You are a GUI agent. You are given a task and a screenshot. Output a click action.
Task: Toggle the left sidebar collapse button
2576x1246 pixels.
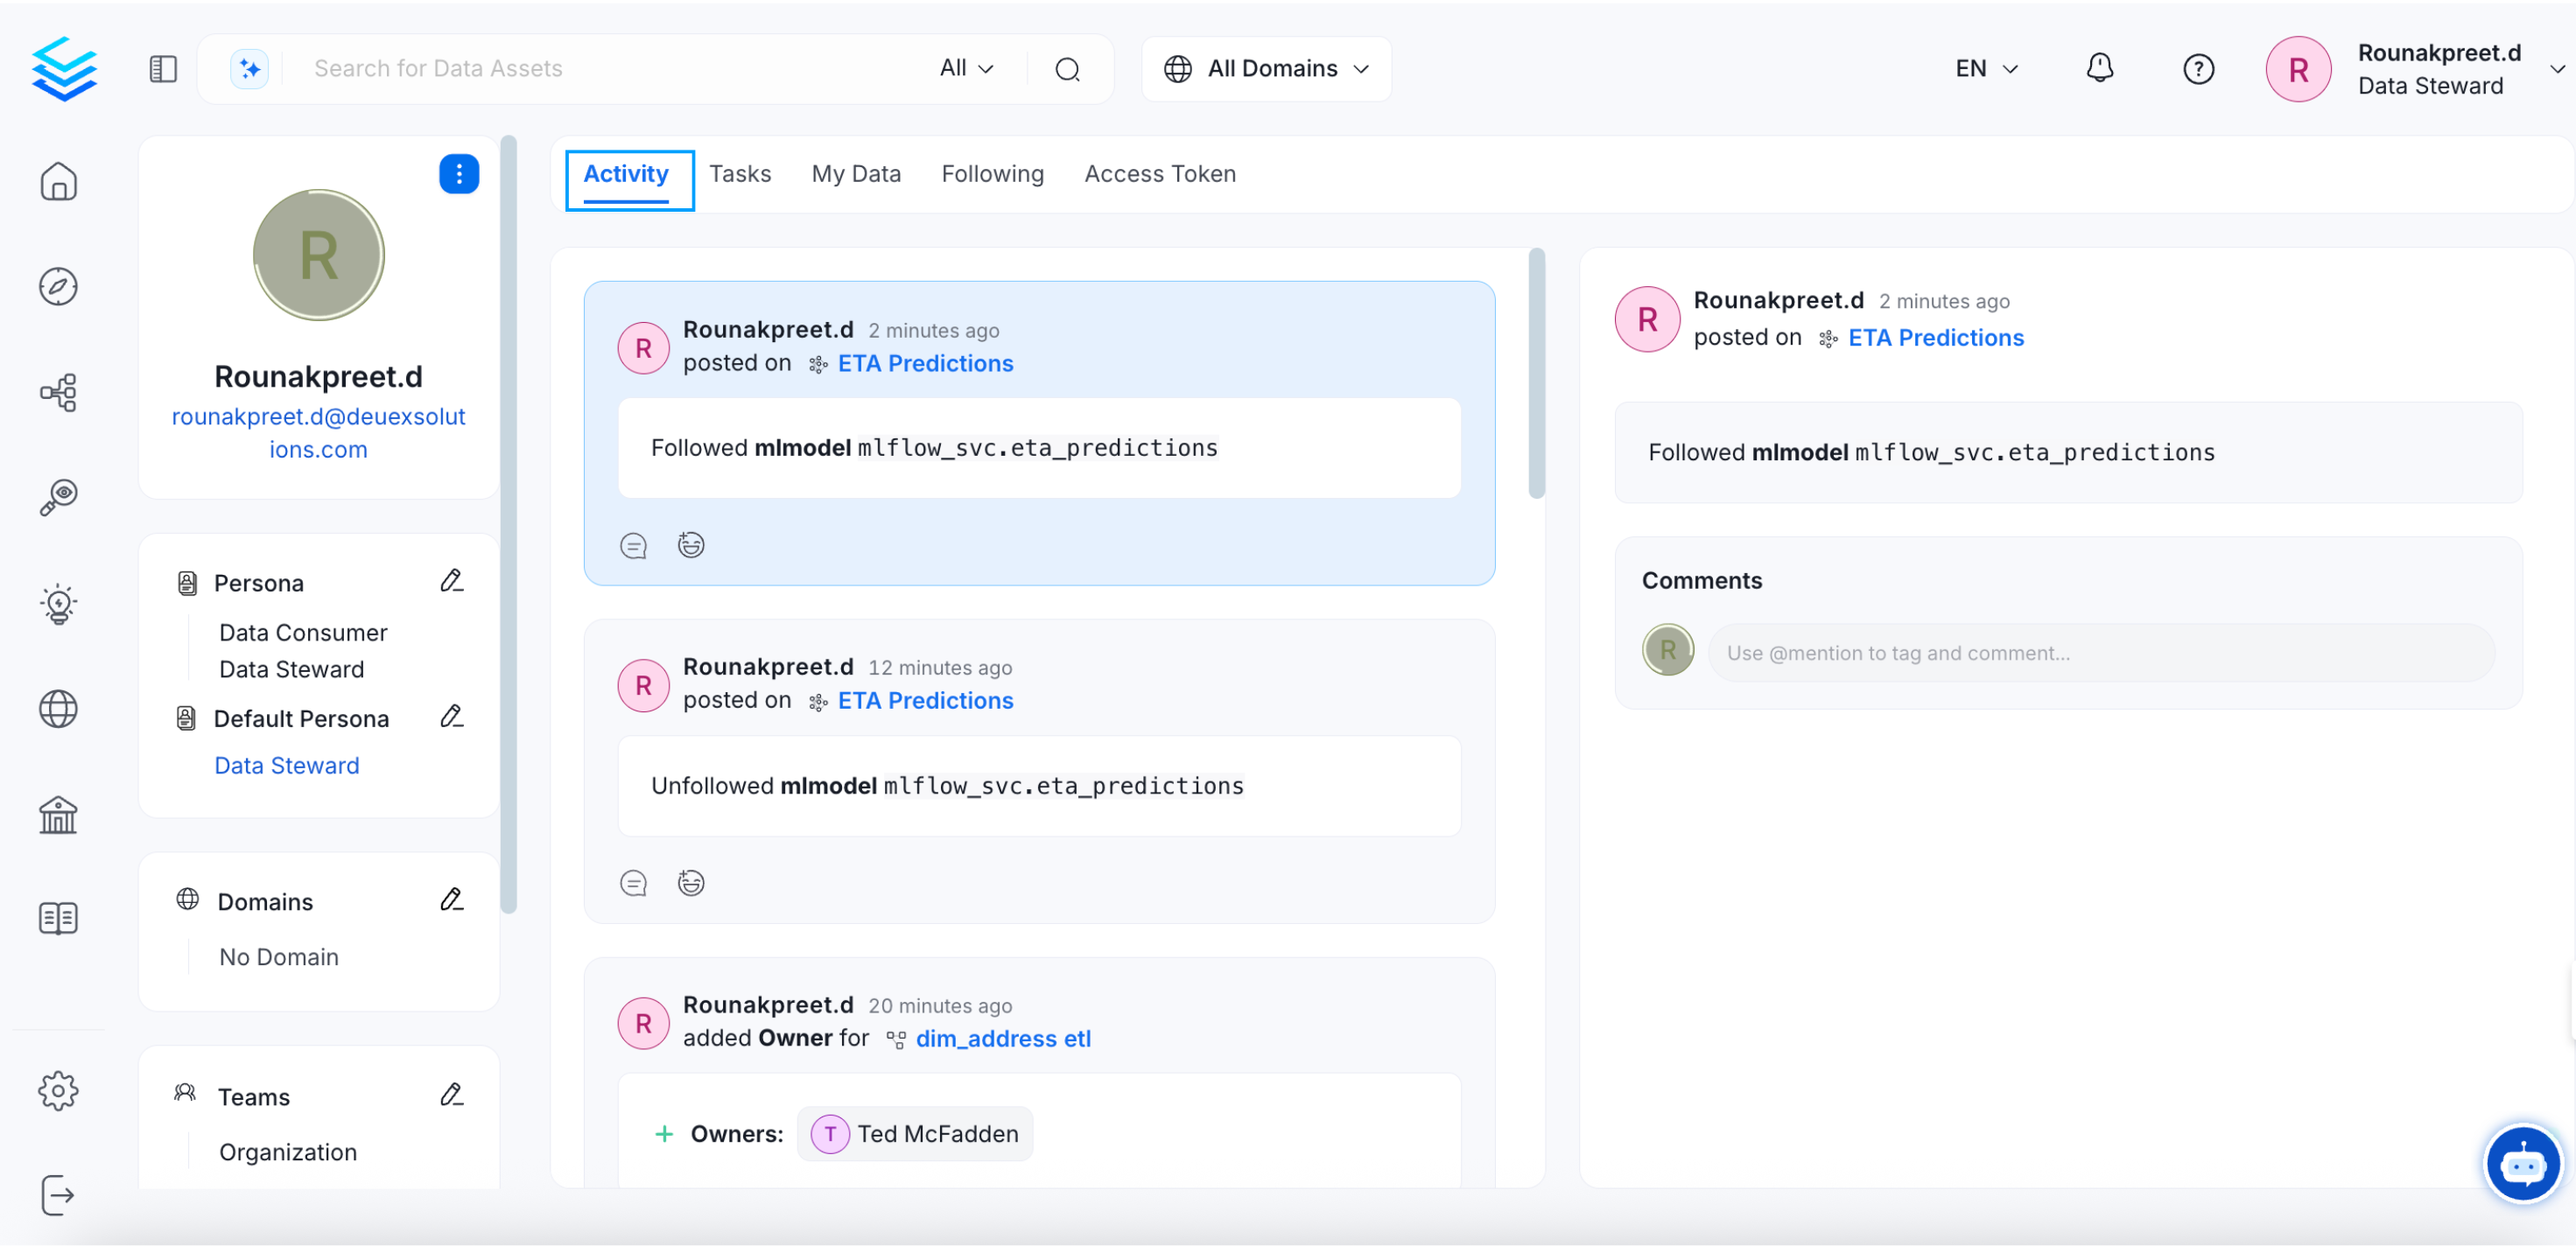click(x=163, y=68)
